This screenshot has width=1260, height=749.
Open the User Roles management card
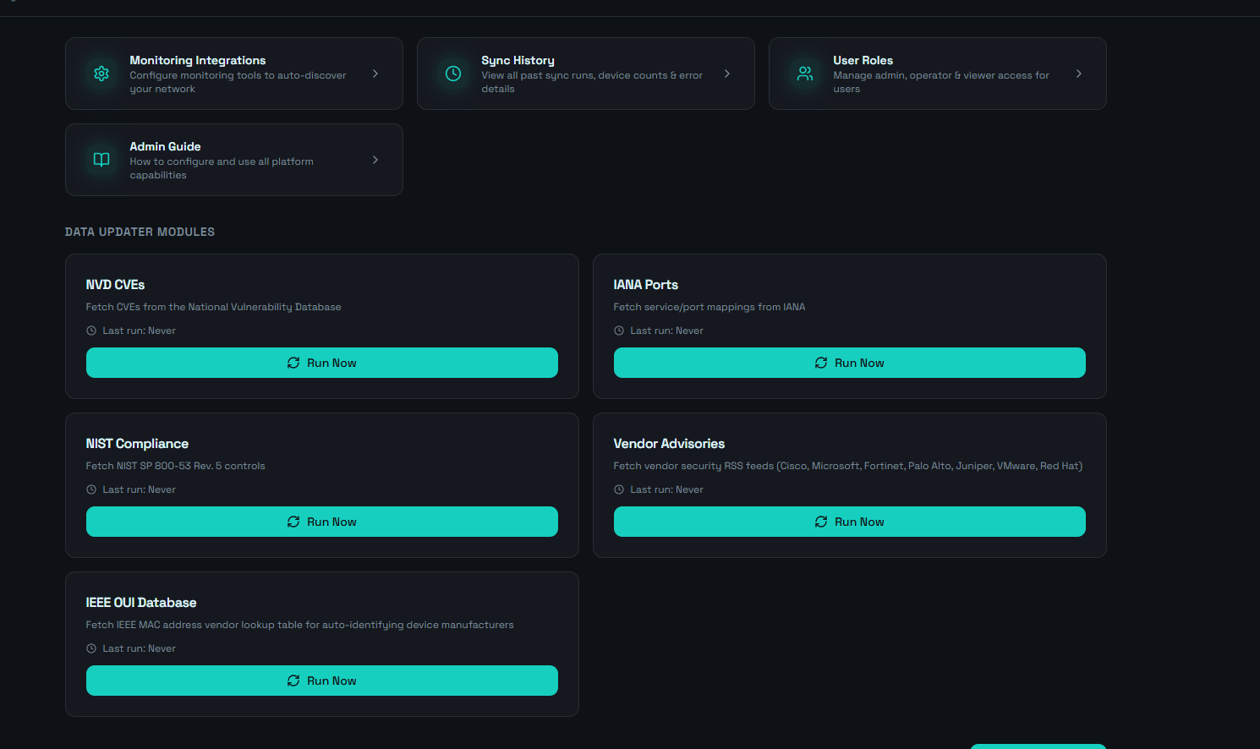937,74
